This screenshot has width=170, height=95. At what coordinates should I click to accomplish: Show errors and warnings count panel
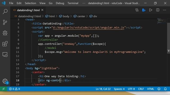14,89
